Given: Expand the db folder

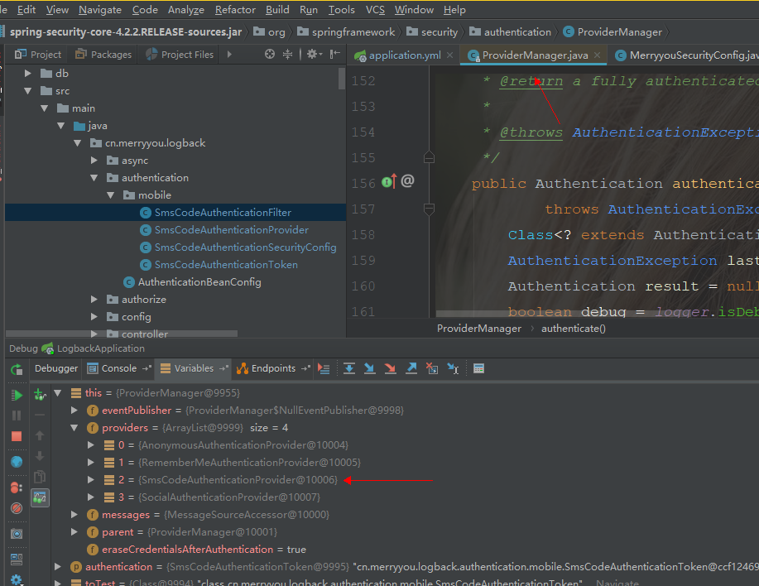Looking at the screenshot, I should [x=27, y=73].
